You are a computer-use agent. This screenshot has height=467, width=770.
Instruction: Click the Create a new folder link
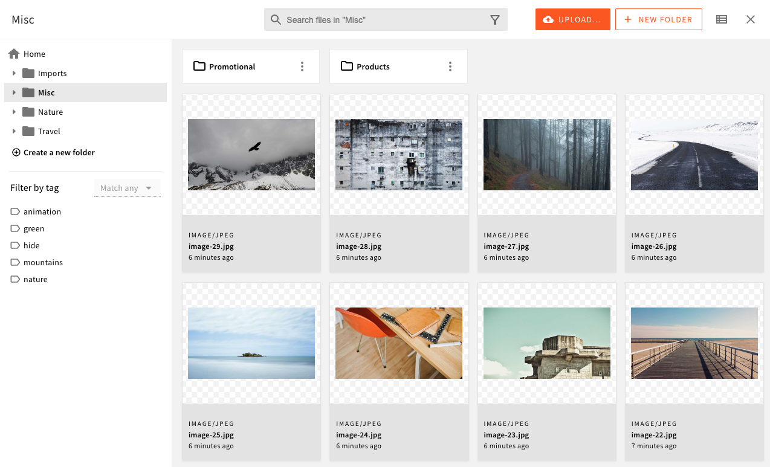click(59, 152)
